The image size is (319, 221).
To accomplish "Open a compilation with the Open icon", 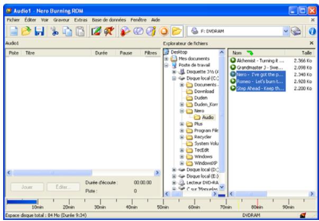I will pos(26,31).
